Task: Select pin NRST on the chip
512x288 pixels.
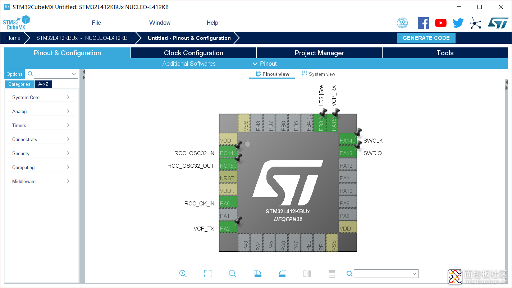Action: click(x=228, y=177)
